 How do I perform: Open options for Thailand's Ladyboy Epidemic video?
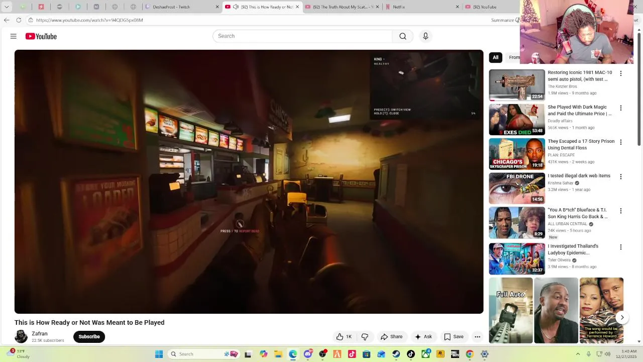pyautogui.click(x=621, y=247)
